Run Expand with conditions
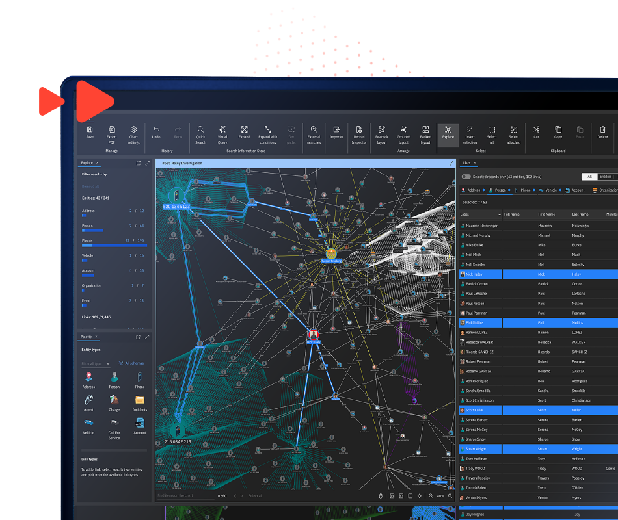 (269, 135)
